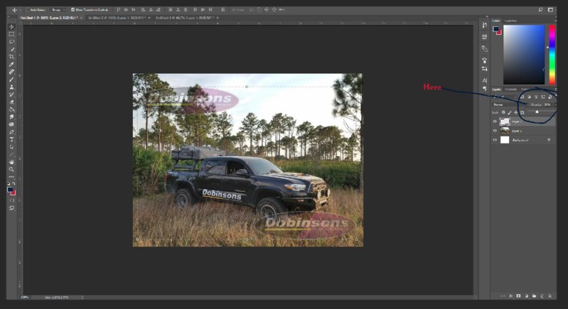Select the Hand tool

pos(11,162)
